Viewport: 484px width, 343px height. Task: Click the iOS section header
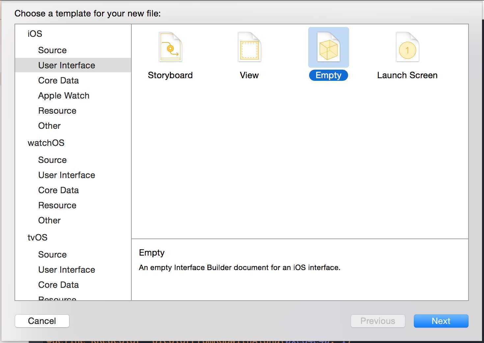(x=35, y=34)
